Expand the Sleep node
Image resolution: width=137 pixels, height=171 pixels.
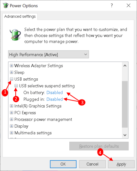tap(11, 72)
